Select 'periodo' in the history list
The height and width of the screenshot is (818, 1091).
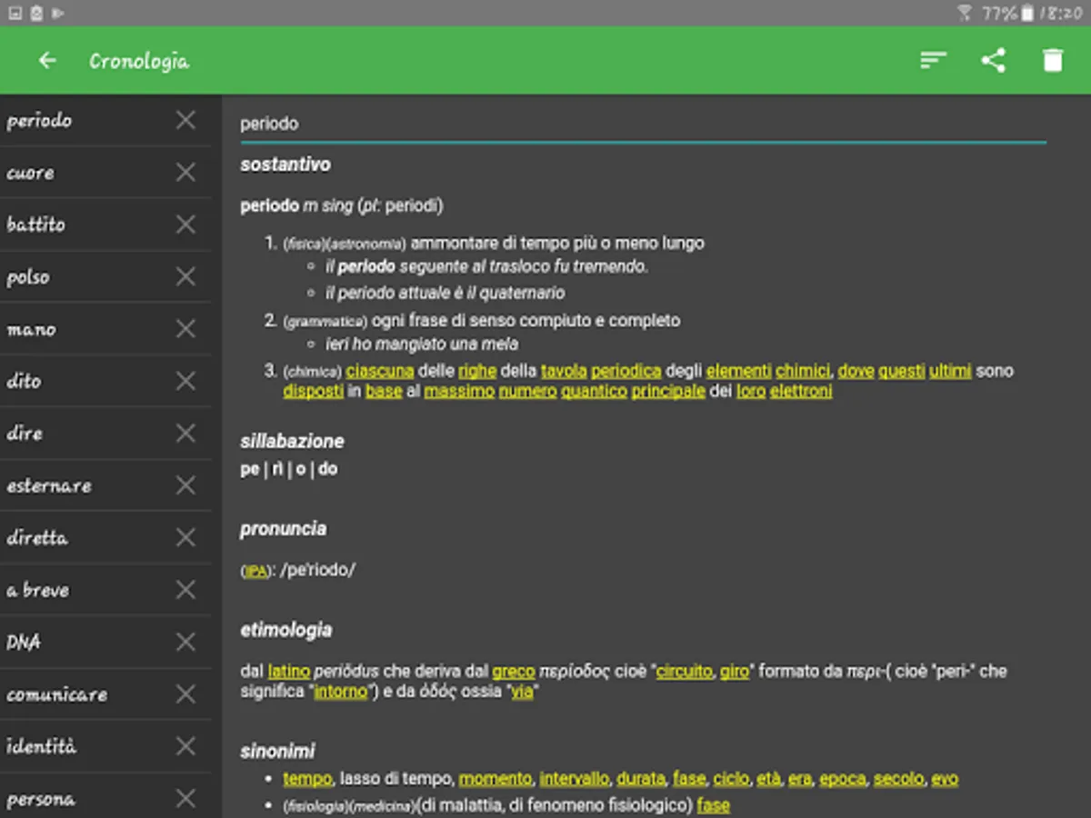39,121
